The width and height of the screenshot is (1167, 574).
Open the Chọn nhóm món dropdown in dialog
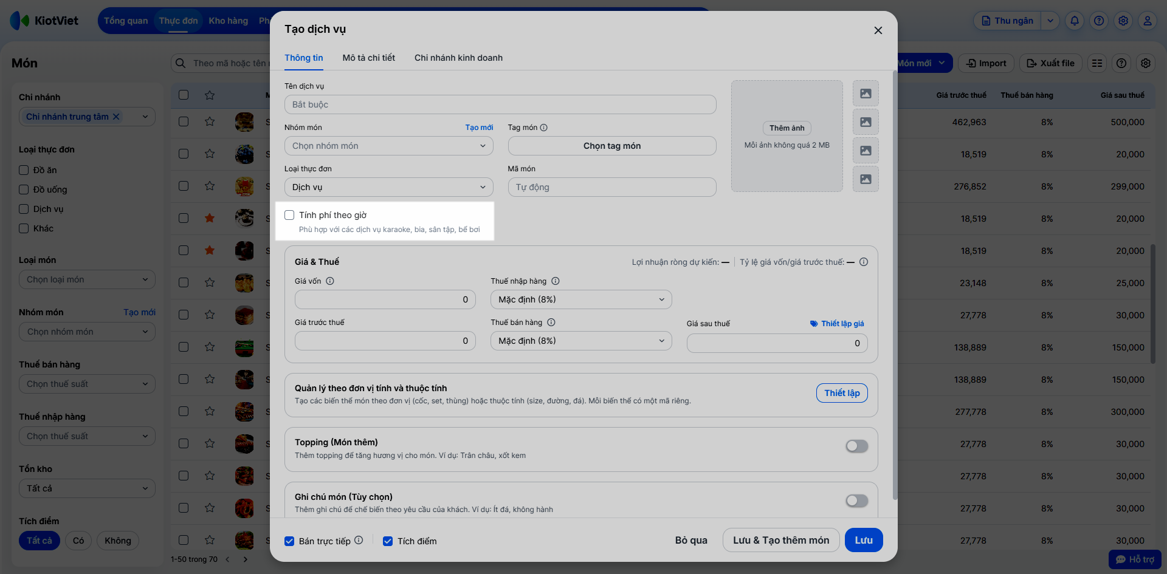[x=388, y=146]
